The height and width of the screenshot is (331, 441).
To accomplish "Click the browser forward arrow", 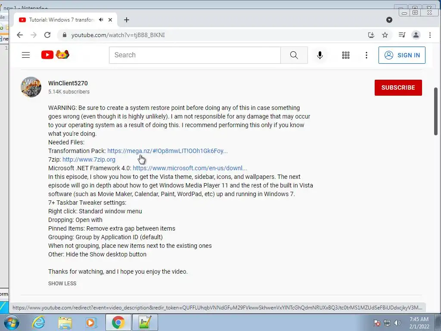I will tap(34, 35).
